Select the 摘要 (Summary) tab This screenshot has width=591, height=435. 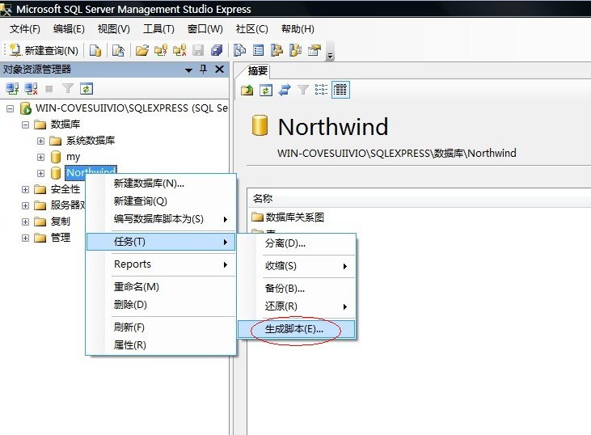click(257, 71)
